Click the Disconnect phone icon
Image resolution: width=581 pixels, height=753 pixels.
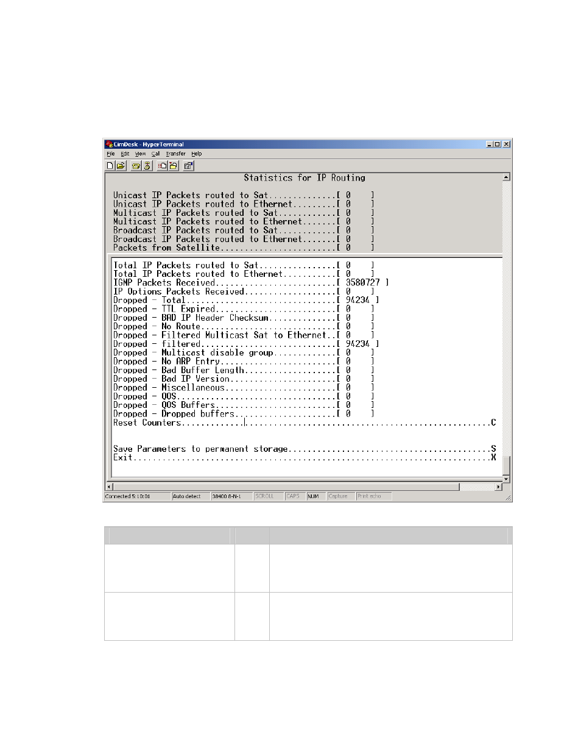click(147, 165)
